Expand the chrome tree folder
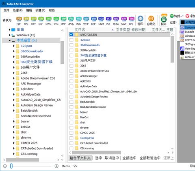This screenshot has width=195, height=171. coord(14,138)
